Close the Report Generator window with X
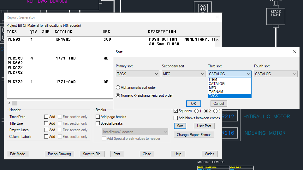 (217, 17)
